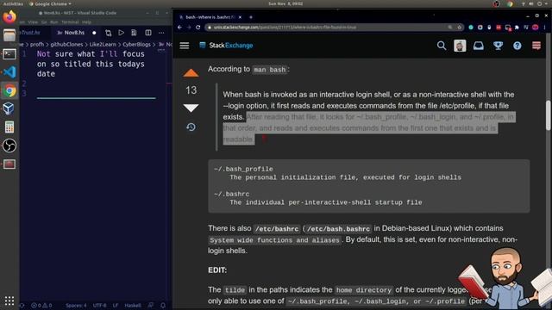
Task: Open the Files manager in the dock
Action: [x=9, y=35]
